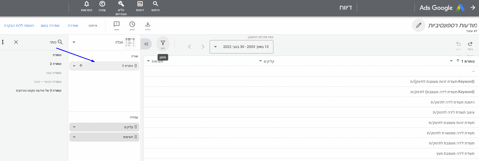Clear the field search with the X
Image resolution: width=479 pixels, height=161 pixels.
click(x=16, y=42)
